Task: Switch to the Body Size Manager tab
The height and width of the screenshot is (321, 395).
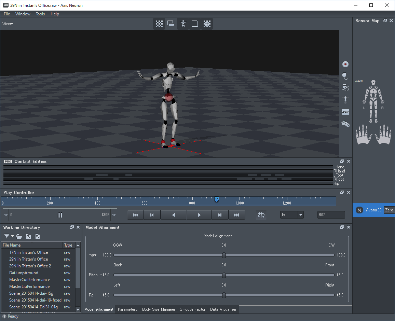Action: tap(159, 309)
